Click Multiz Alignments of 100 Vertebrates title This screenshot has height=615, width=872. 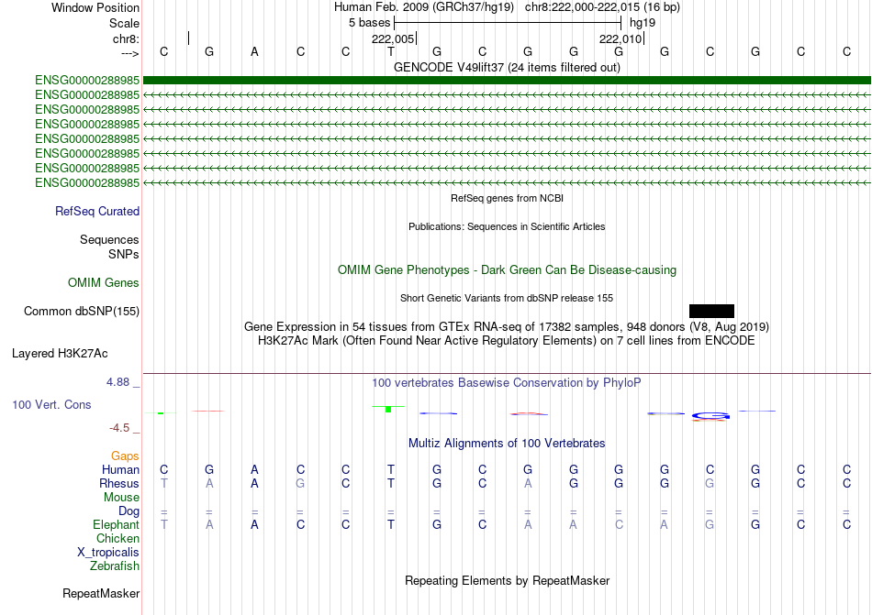tap(507, 443)
